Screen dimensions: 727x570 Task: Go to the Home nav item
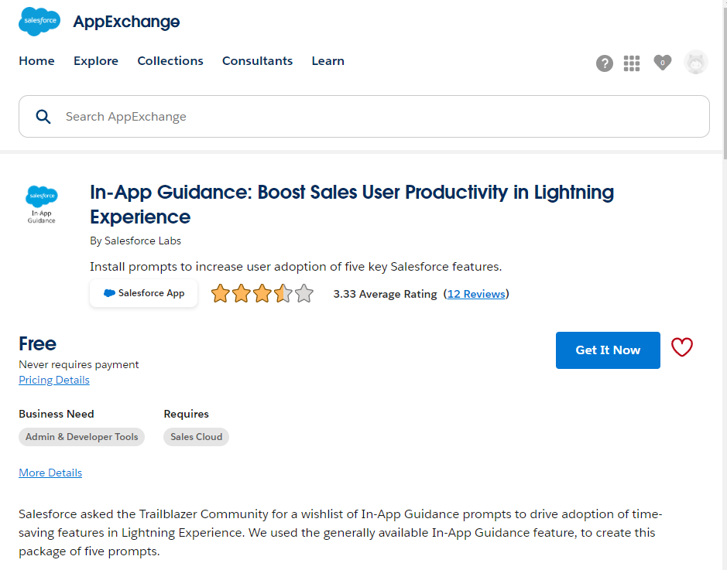click(x=36, y=61)
